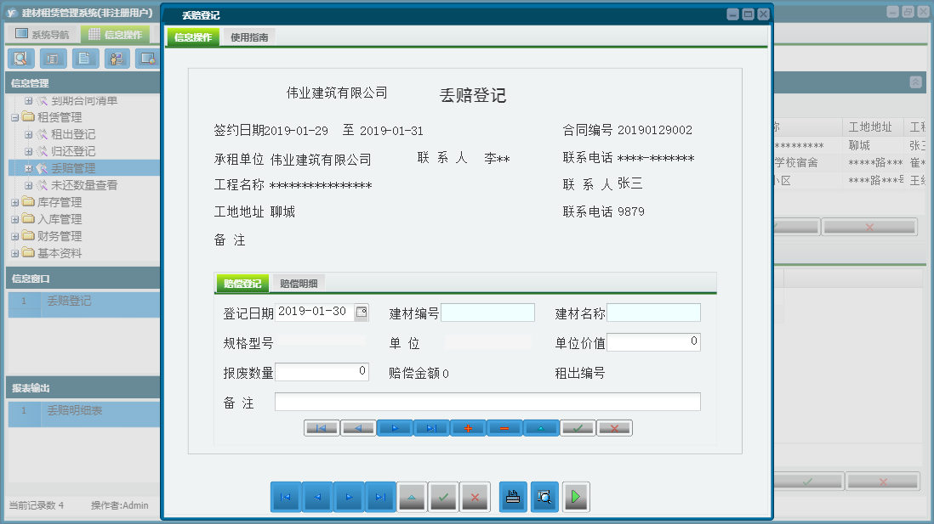Image resolution: width=934 pixels, height=524 pixels.
Task: Open the 登记日期 date picker
Action: point(362,313)
